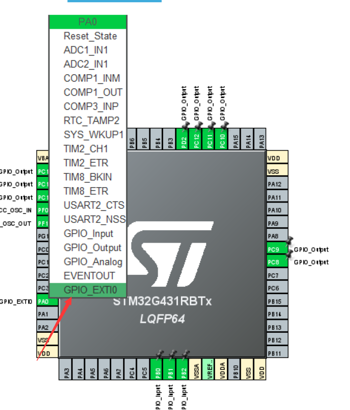
Task: Open green pin PB0
Action: click(x=156, y=369)
